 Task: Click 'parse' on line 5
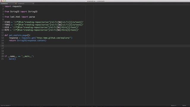pyautogui.click(x=32, y=17)
